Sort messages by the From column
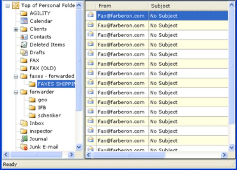The width and height of the screenshot is (237, 170). point(122,6)
